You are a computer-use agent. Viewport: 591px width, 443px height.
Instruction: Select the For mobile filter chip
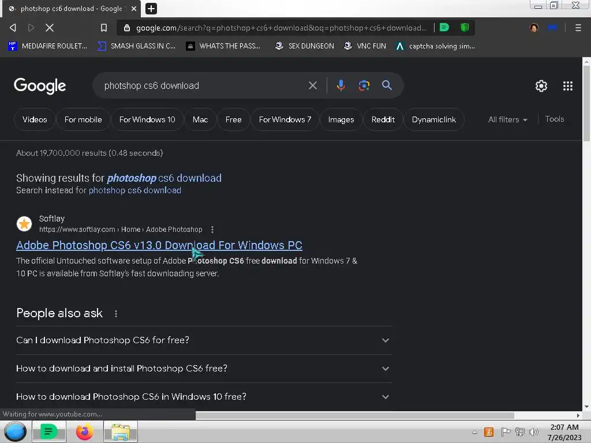(x=83, y=119)
